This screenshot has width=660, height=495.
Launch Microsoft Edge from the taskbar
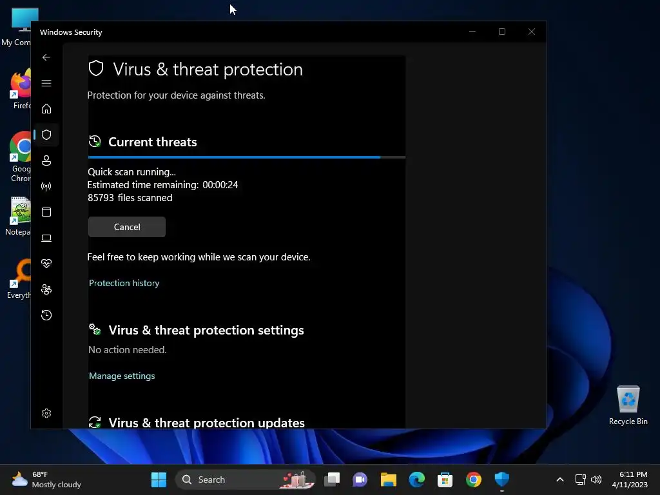[x=417, y=480]
